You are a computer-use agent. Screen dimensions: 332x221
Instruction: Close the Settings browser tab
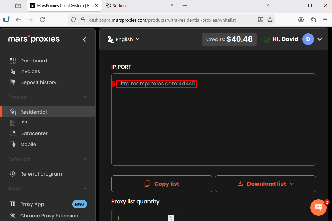coord(172,5)
